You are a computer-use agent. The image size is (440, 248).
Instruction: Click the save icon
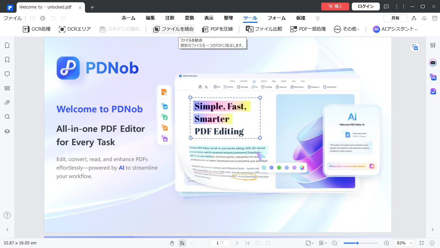point(32,18)
